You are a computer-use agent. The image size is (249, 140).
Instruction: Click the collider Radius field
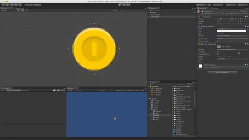(x=232, y=59)
